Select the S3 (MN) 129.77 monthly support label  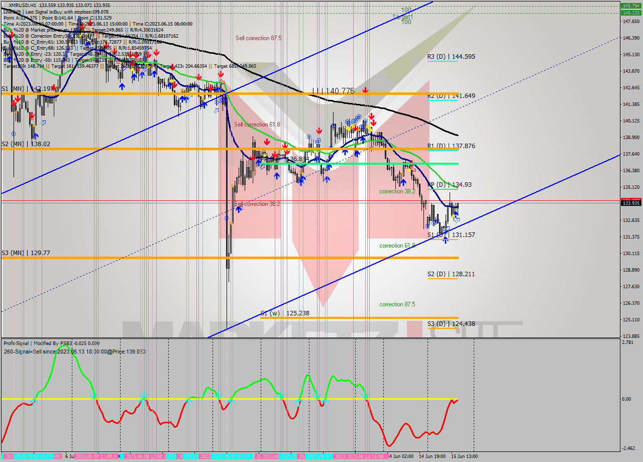coord(26,253)
